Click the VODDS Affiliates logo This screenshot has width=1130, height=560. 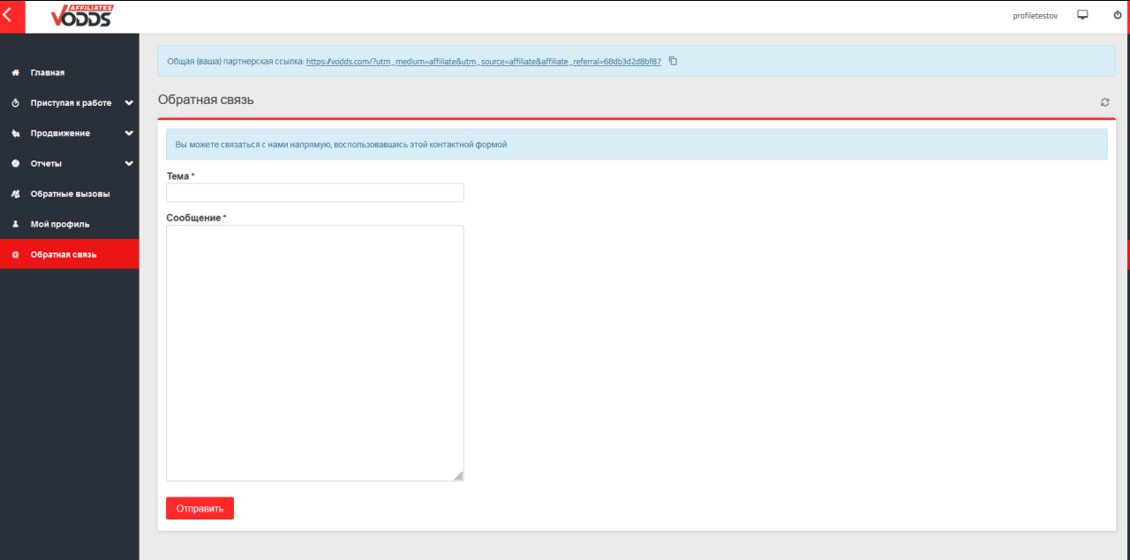82,16
